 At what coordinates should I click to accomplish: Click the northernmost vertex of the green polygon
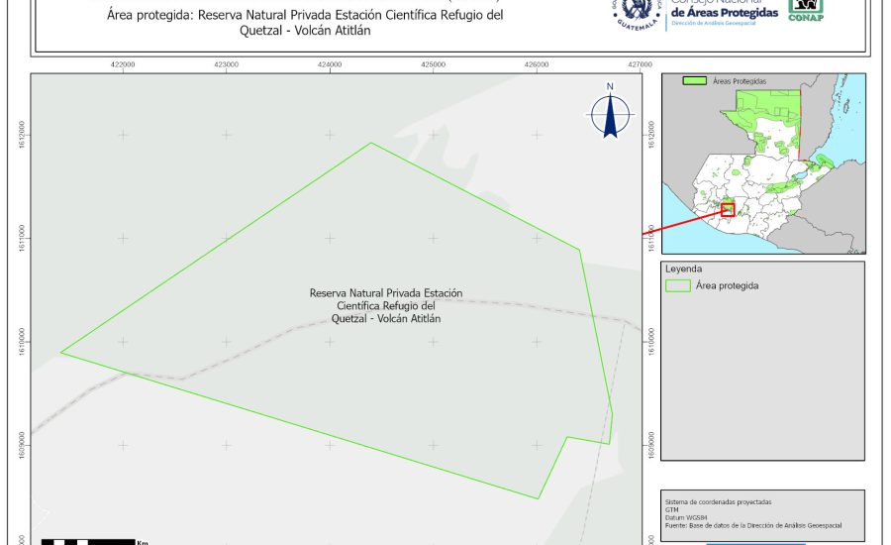(x=370, y=143)
